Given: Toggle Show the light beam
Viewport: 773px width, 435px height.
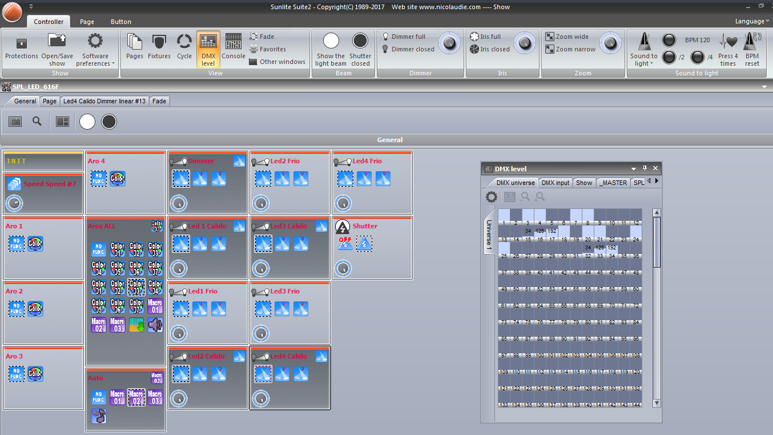Looking at the screenshot, I should pos(331,49).
